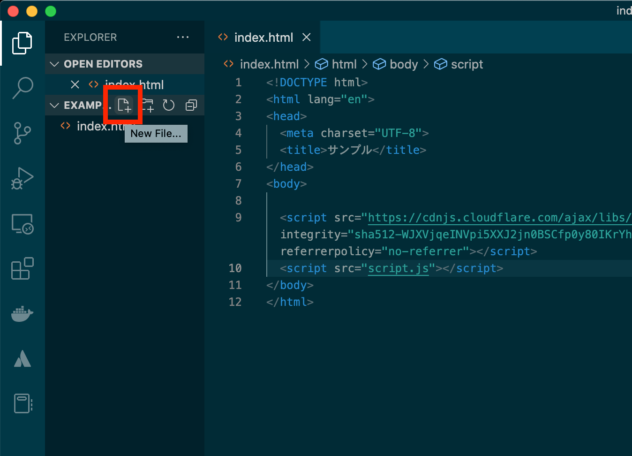Select the Source Control icon
This screenshot has height=456, width=632.
[x=22, y=133]
